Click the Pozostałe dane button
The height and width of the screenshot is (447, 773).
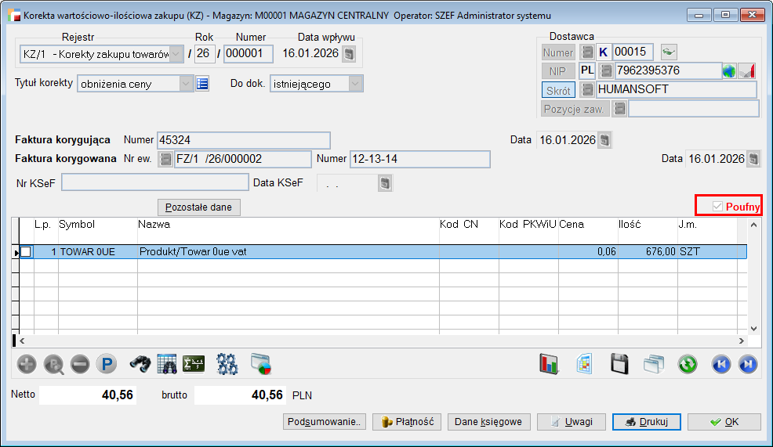coord(199,207)
